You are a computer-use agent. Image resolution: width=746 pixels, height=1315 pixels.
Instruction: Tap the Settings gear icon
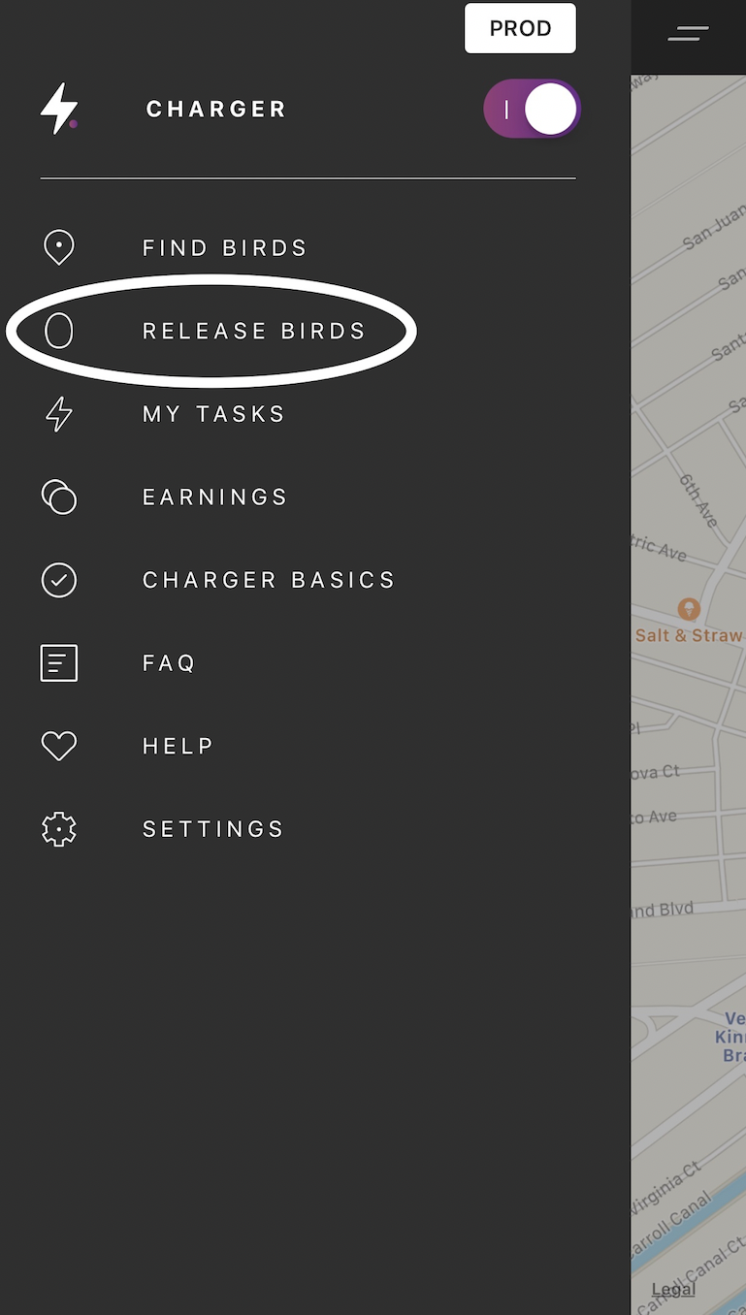[59, 829]
